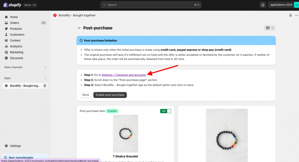The height and width of the screenshot is (162, 299).
Task: Click the Shopify logo
Action: (12, 5)
